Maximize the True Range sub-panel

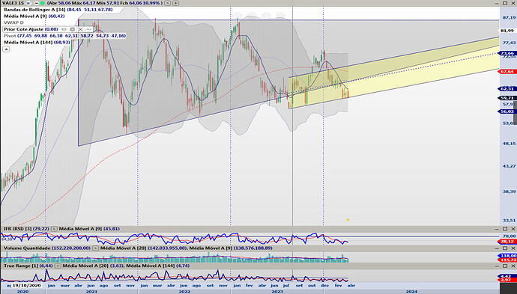[x=505, y=266]
